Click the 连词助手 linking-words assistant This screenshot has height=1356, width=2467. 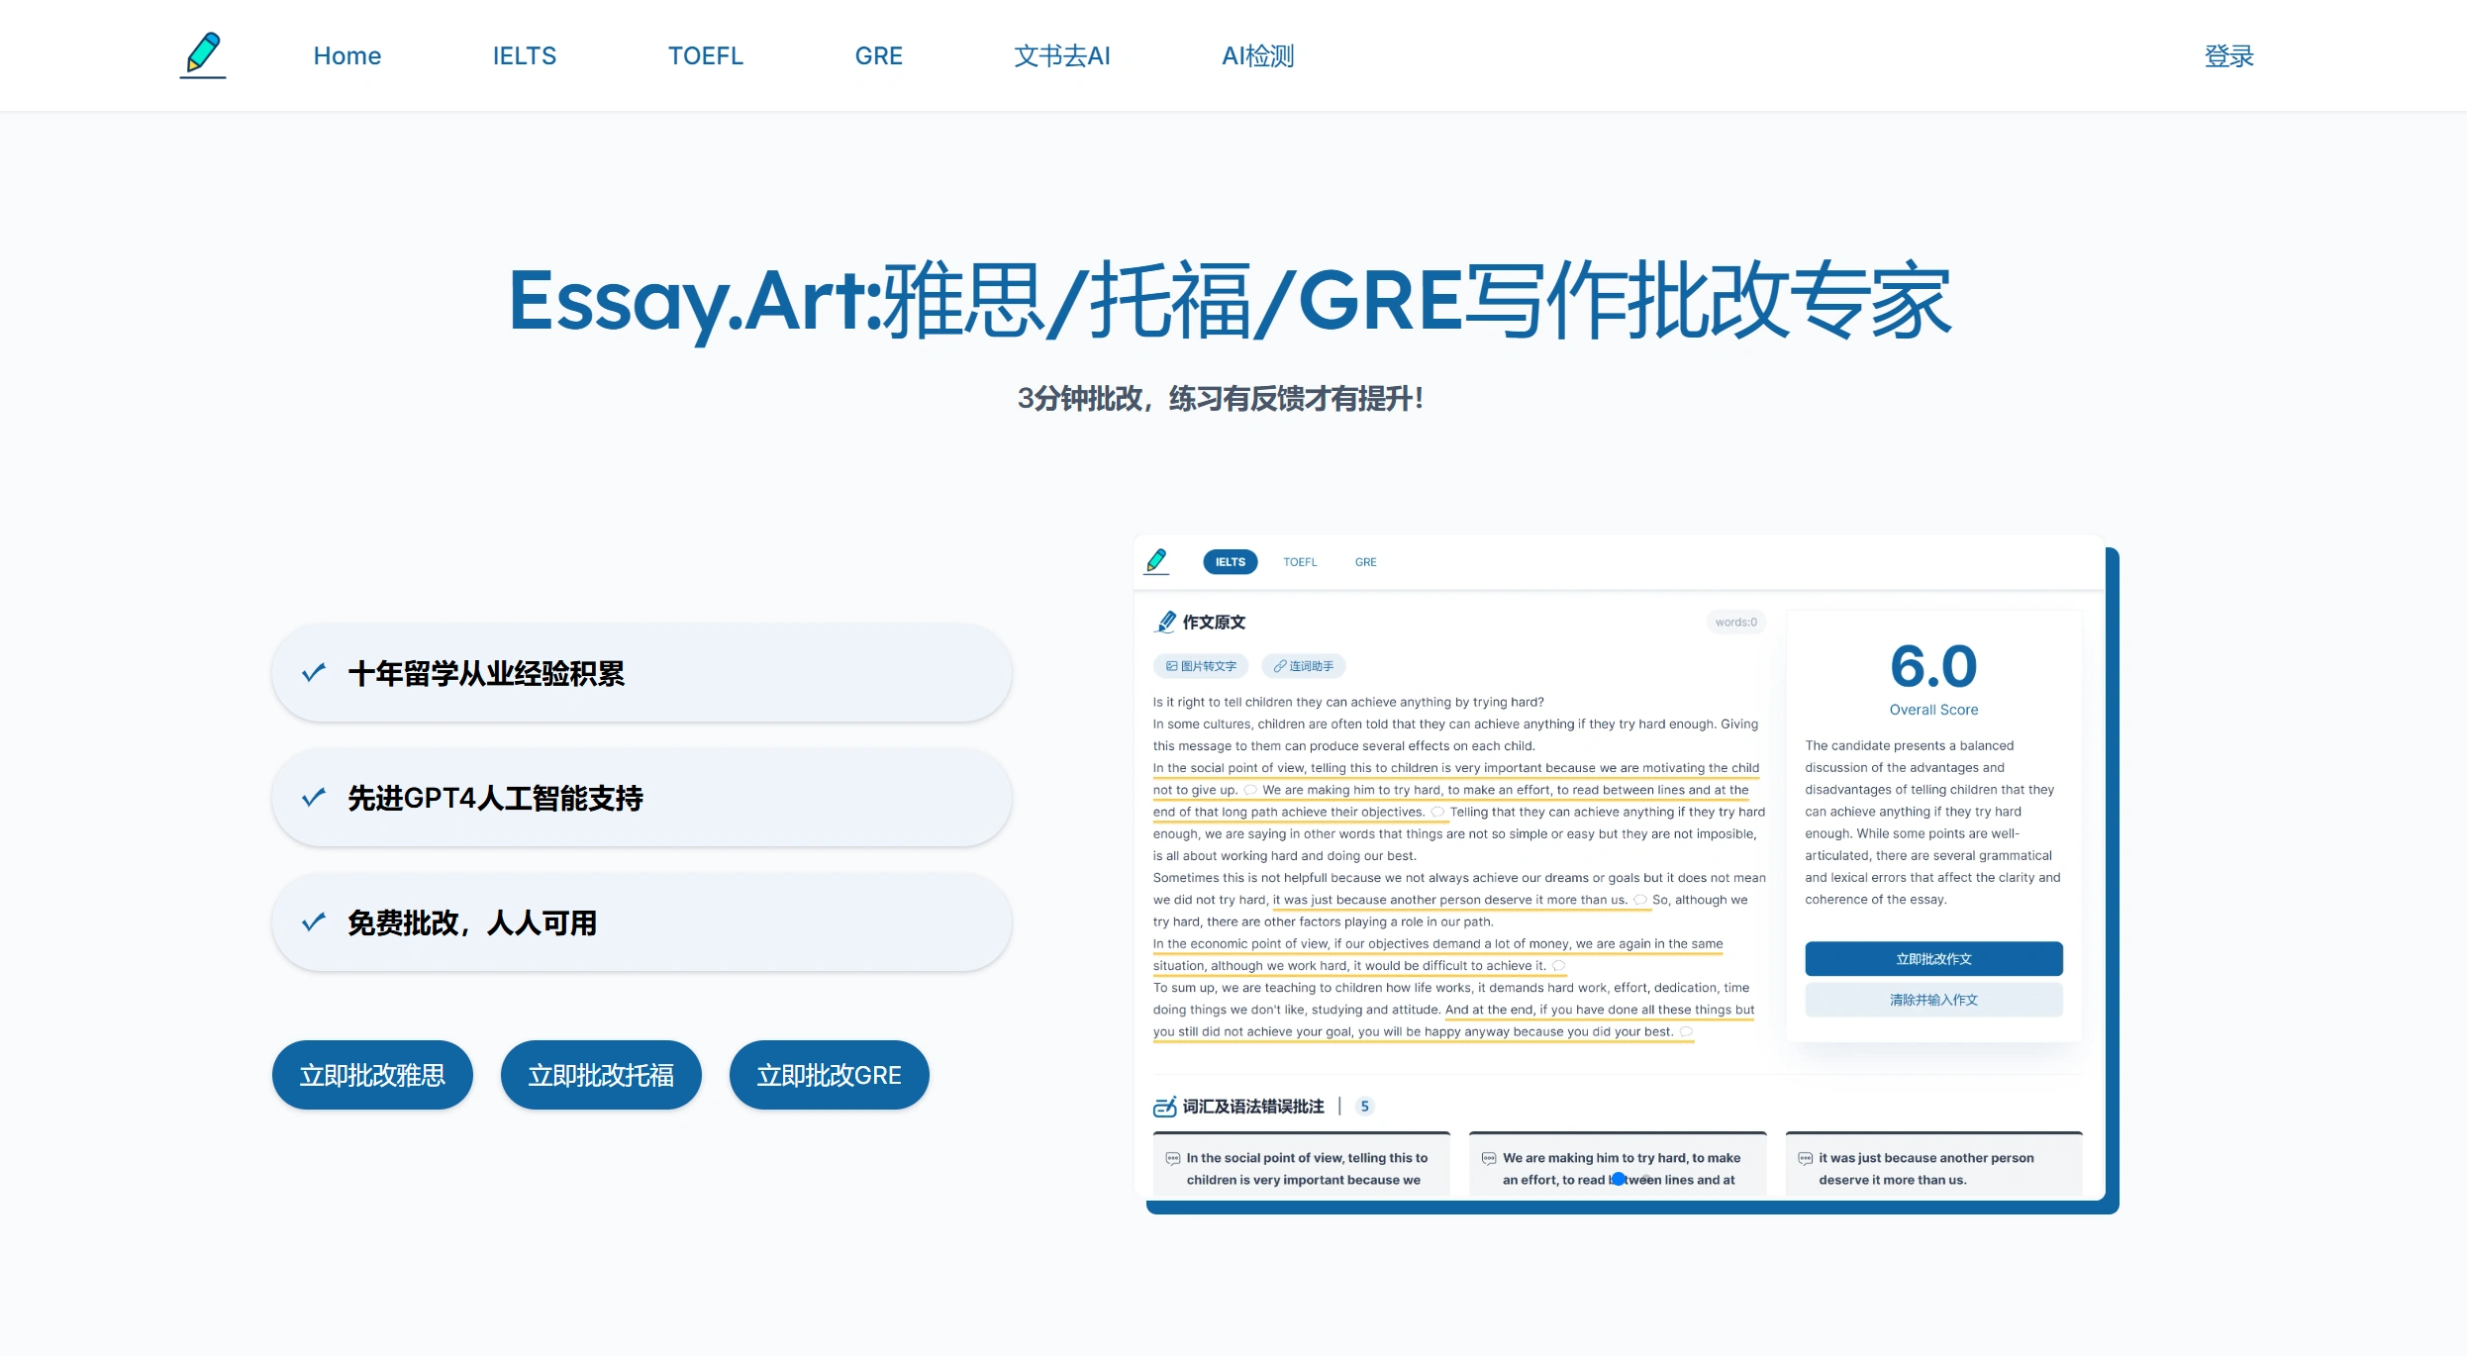pyautogui.click(x=1305, y=665)
